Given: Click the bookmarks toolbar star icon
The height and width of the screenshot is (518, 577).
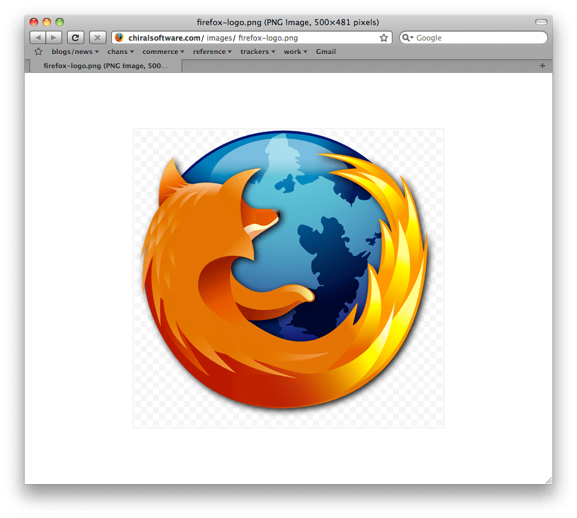Looking at the screenshot, I should [38, 52].
